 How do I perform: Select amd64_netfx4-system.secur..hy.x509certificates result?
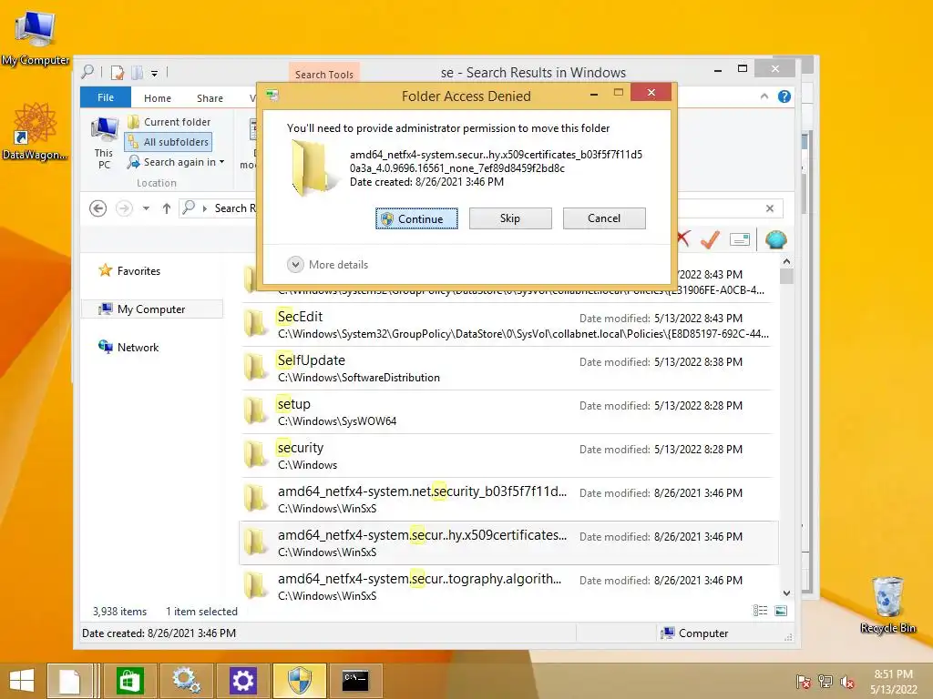pos(508,543)
